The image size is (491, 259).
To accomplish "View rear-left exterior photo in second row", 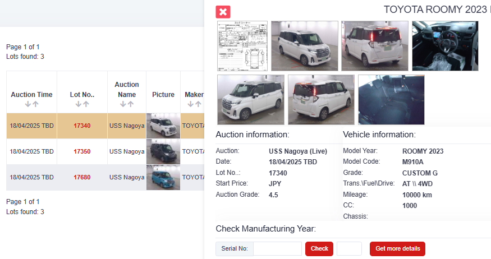I will click(x=322, y=100).
